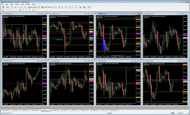Launch MetaEditor with the yellow diamond icon

[x=39, y=7]
